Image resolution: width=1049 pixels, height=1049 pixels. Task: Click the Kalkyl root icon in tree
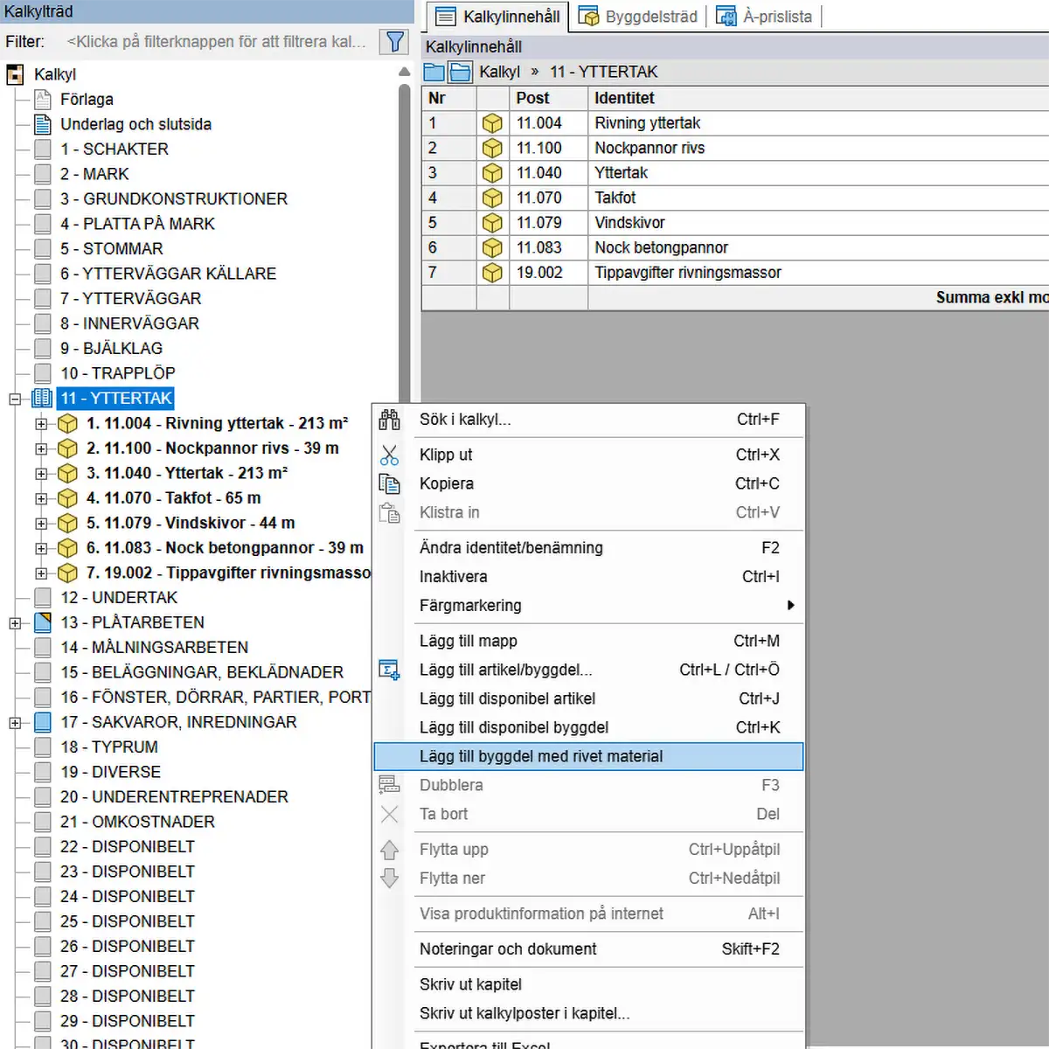[x=15, y=74]
